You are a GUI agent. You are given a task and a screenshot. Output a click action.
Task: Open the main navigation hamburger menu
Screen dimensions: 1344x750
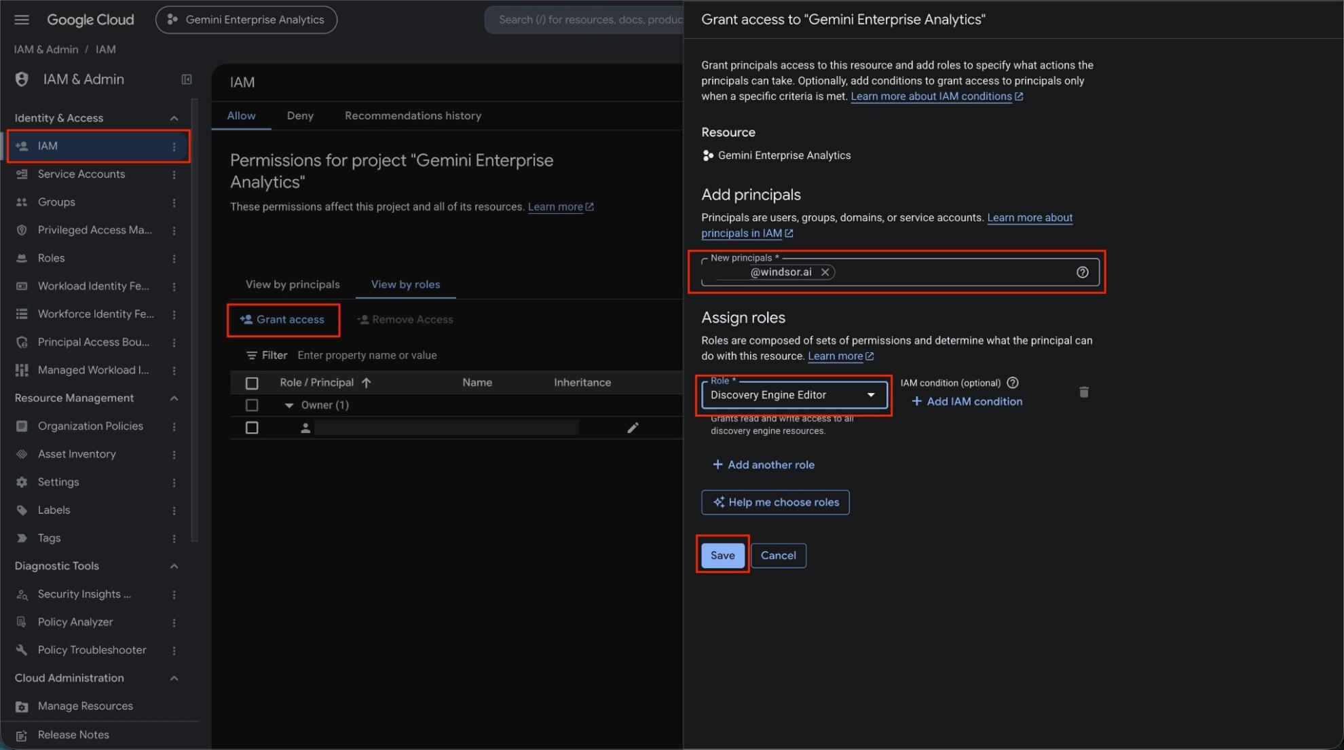click(x=22, y=20)
